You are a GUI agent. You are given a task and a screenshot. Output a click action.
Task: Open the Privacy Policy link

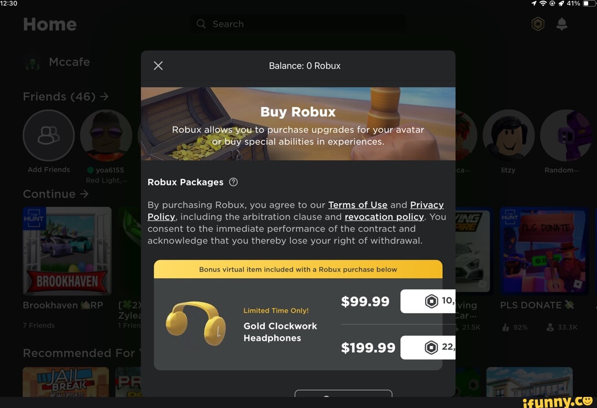click(427, 205)
